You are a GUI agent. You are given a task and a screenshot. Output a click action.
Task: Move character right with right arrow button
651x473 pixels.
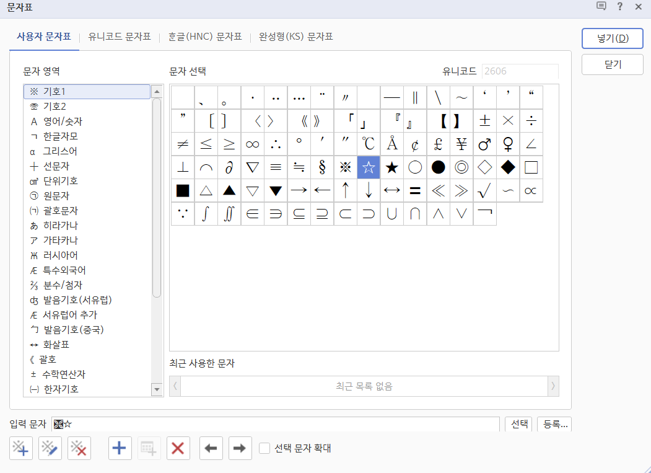[240, 448]
